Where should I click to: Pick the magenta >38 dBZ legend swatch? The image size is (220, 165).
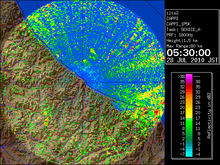click(x=189, y=77)
